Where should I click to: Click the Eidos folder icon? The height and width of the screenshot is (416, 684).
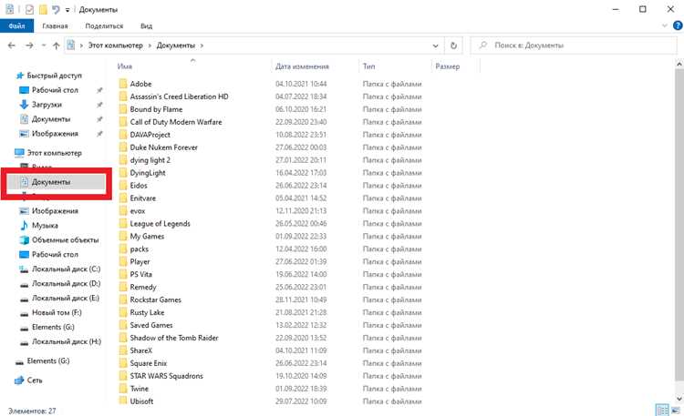123,185
